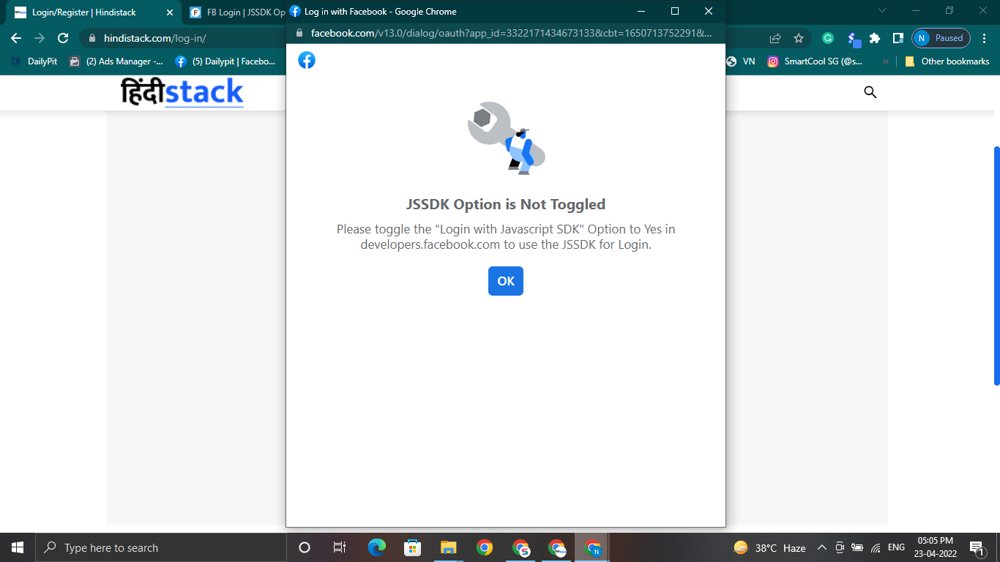This screenshot has height=562, width=1000.
Task: Click the Facebook popup URL address text
Action: pyautogui.click(x=511, y=33)
